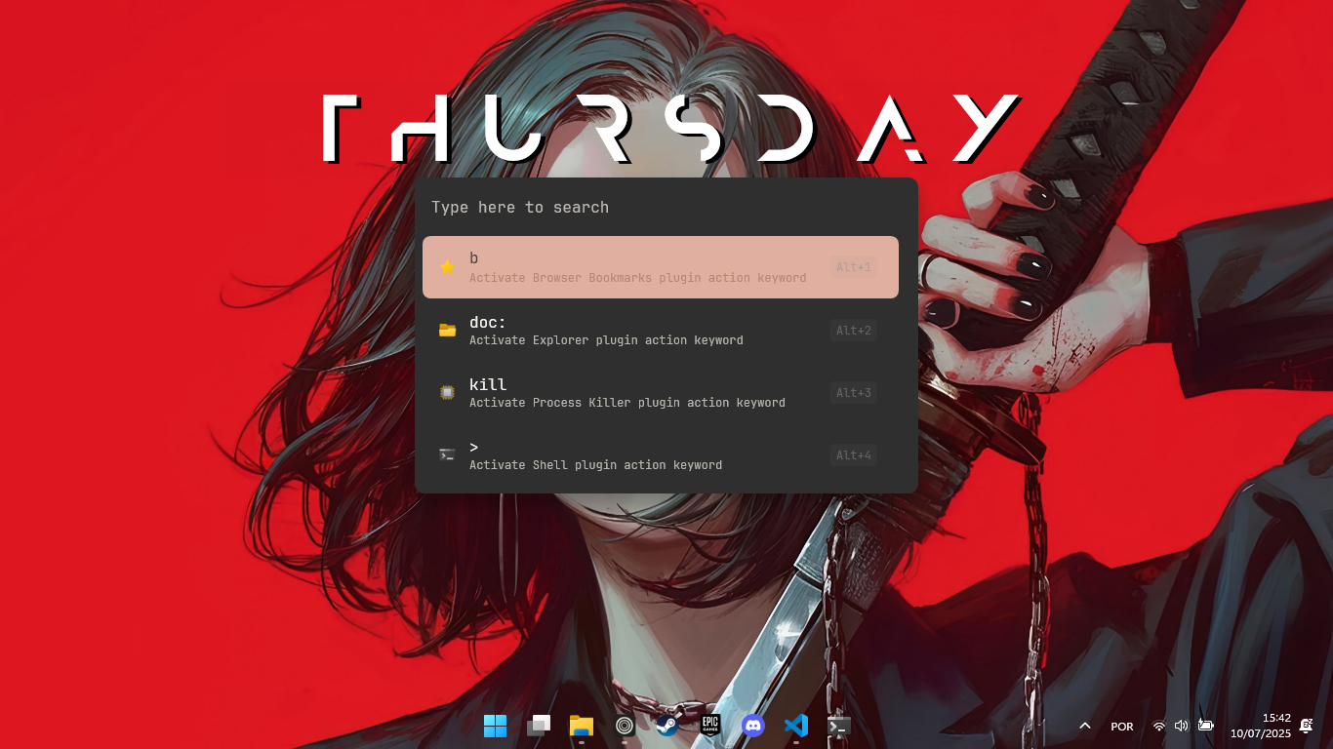Click the terminal icon beside > result
The image size is (1333, 749).
pos(447,454)
